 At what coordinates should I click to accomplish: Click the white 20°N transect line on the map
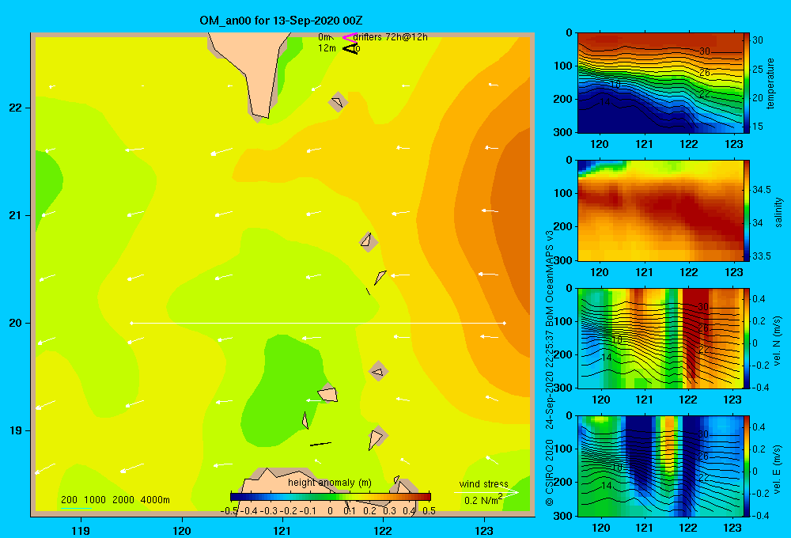point(318,323)
